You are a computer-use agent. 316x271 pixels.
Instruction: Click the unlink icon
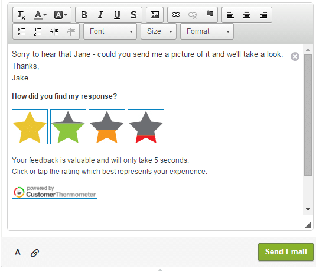click(x=193, y=15)
